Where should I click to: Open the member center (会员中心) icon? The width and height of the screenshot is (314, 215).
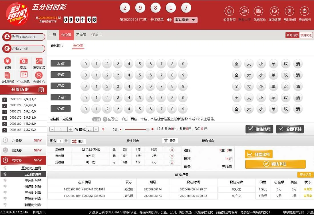(39, 76)
